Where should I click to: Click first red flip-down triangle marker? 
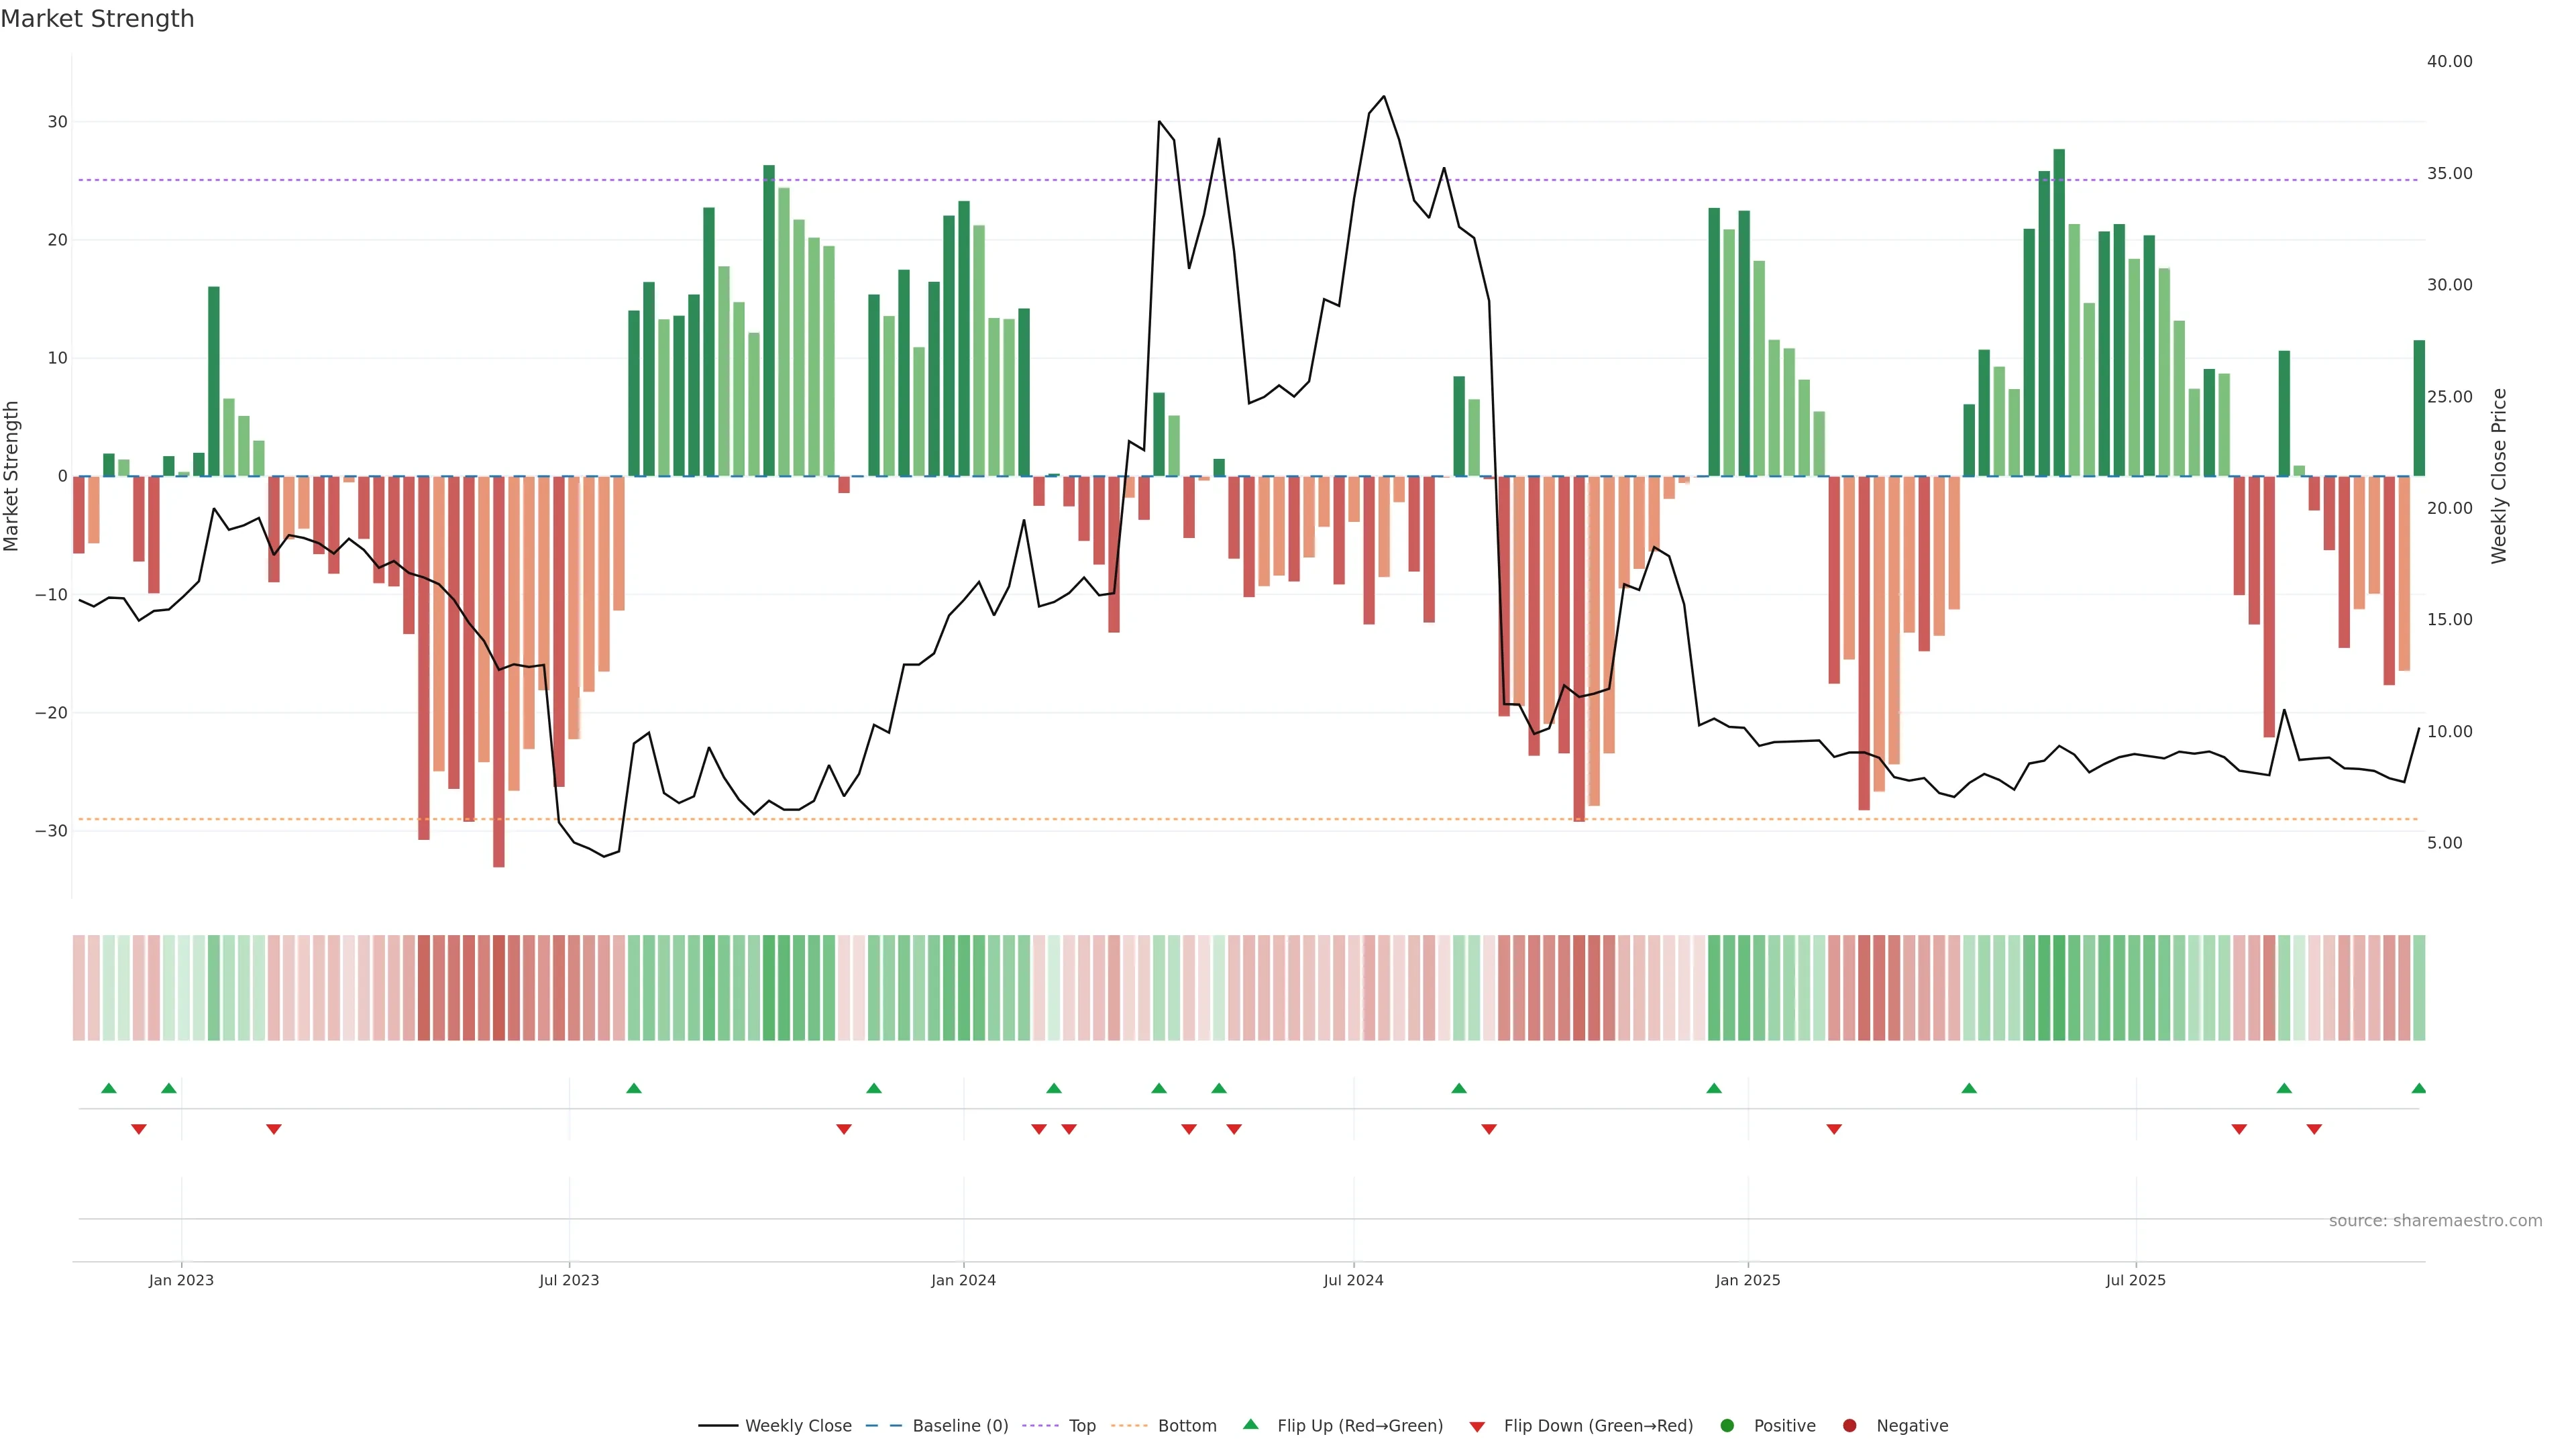tap(139, 1129)
